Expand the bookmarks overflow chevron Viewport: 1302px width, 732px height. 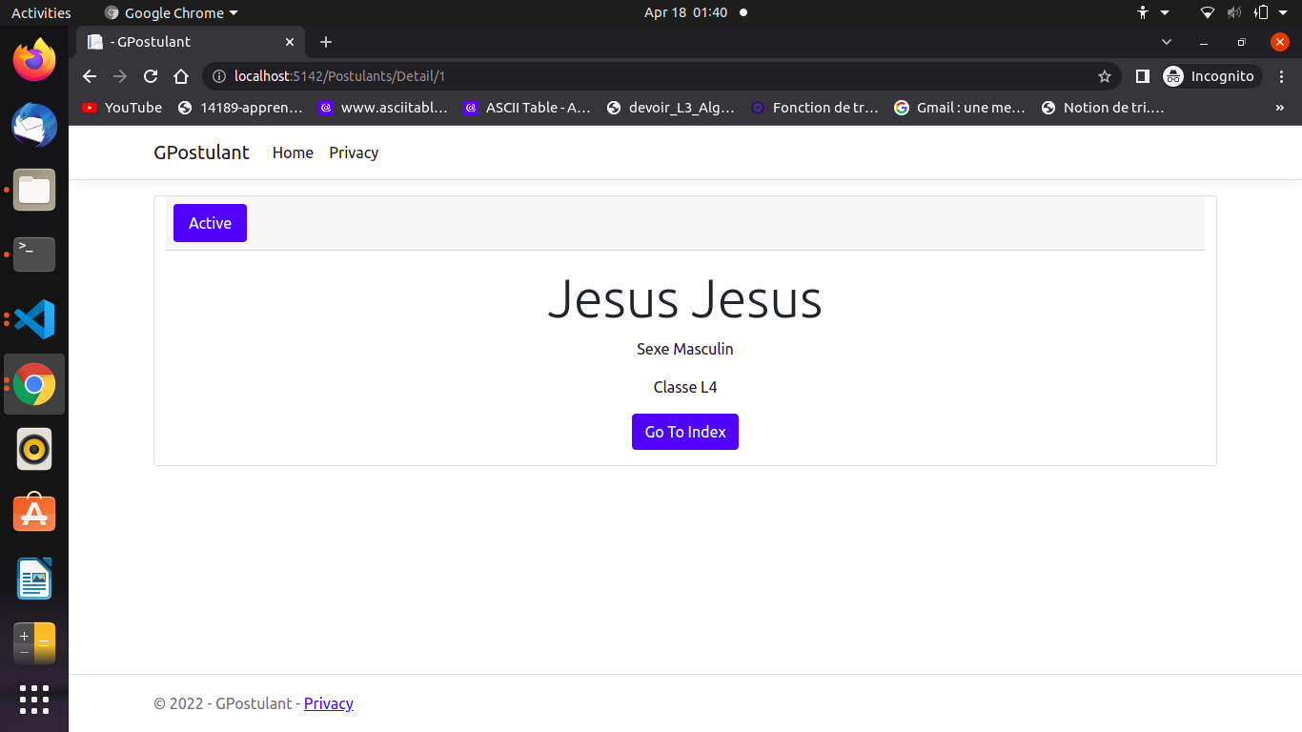click(1280, 108)
